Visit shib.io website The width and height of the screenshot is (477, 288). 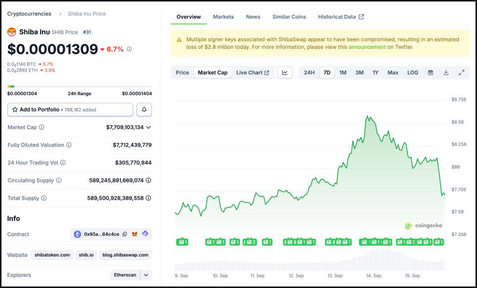[86, 255]
